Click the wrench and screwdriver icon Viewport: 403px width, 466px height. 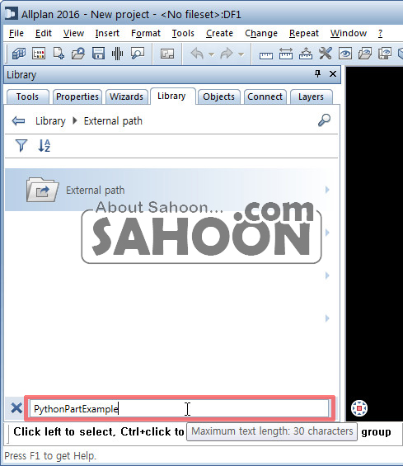click(326, 54)
